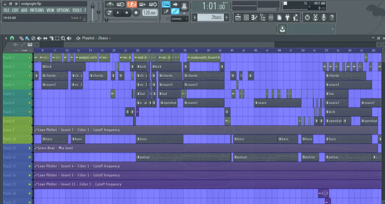Click the question mark help icon
Screen dimensions: 385x204
coord(332,18)
